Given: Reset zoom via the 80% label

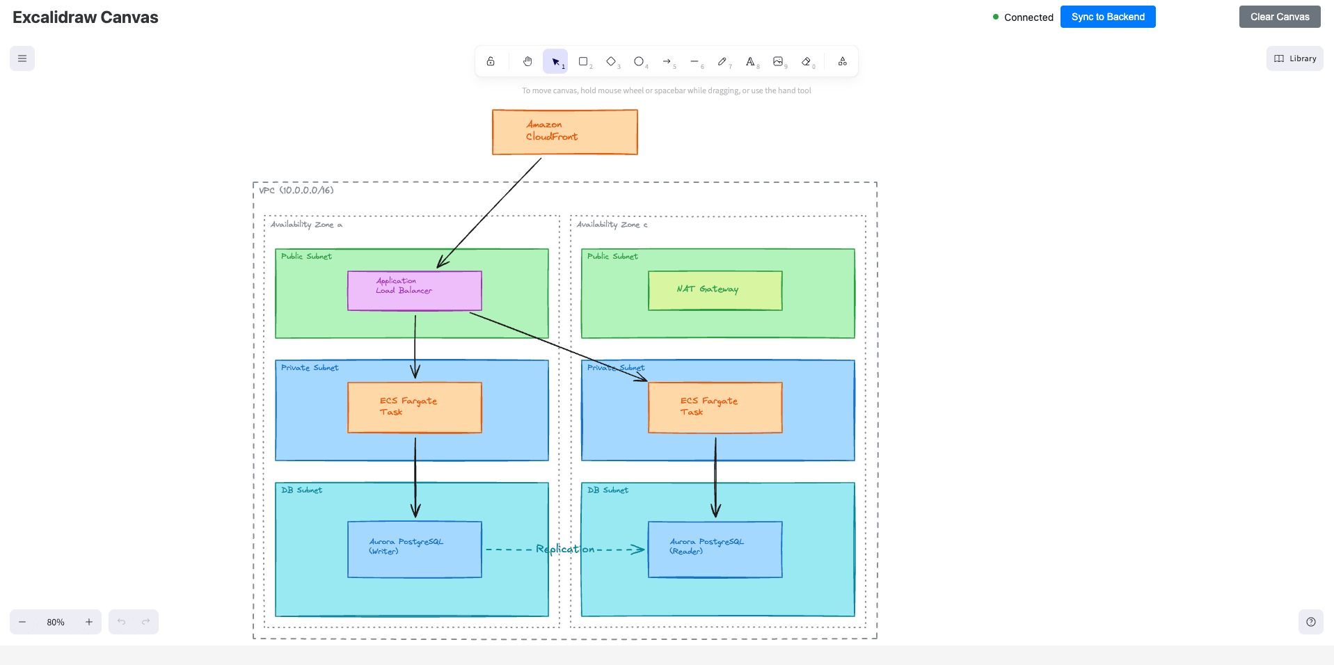Looking at the screenshot, I should coord(56,622).
